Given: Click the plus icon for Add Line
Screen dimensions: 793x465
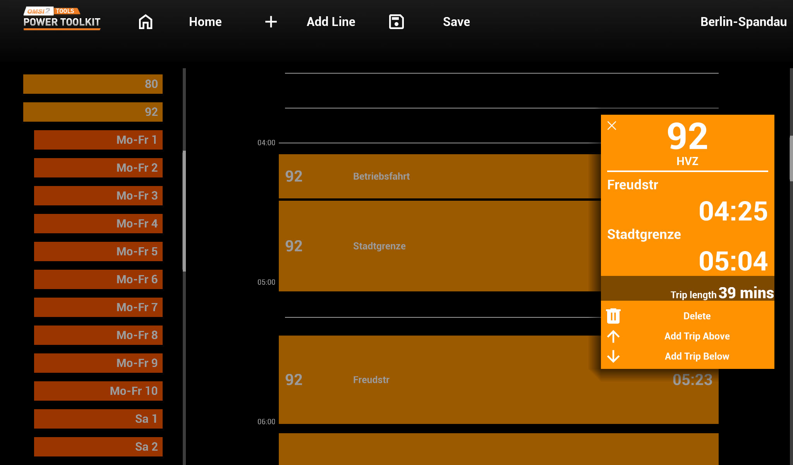Looking at the screenshot, I should click(271, 22).
